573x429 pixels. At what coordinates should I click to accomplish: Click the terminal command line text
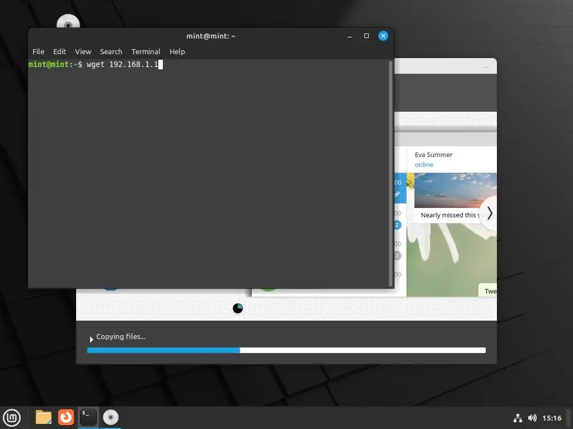pyautogui.click(x=123, y=65)
